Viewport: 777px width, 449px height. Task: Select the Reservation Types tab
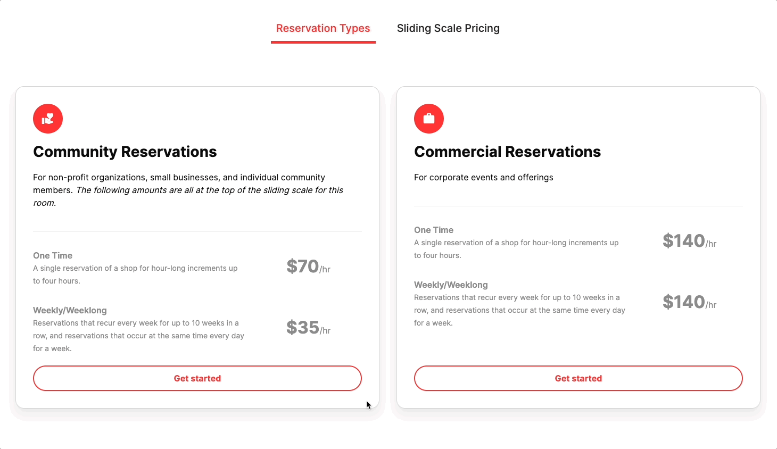click(x=323, y=28)
